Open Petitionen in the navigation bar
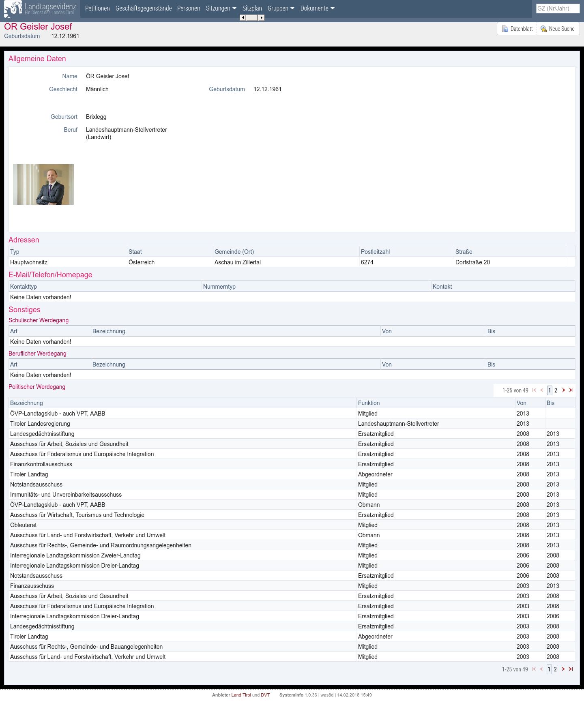Screen dimensions: 584x701 click(97, 8)
